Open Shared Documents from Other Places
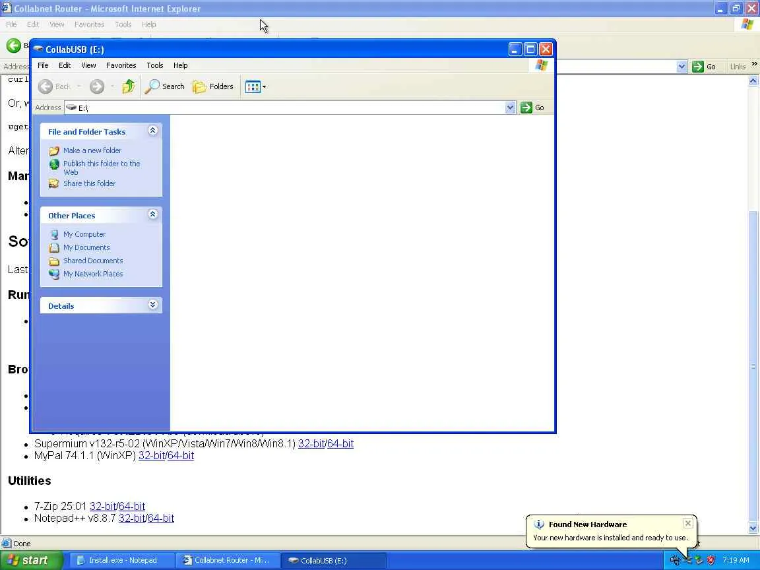The image size is (760, 570). (93, 261)
